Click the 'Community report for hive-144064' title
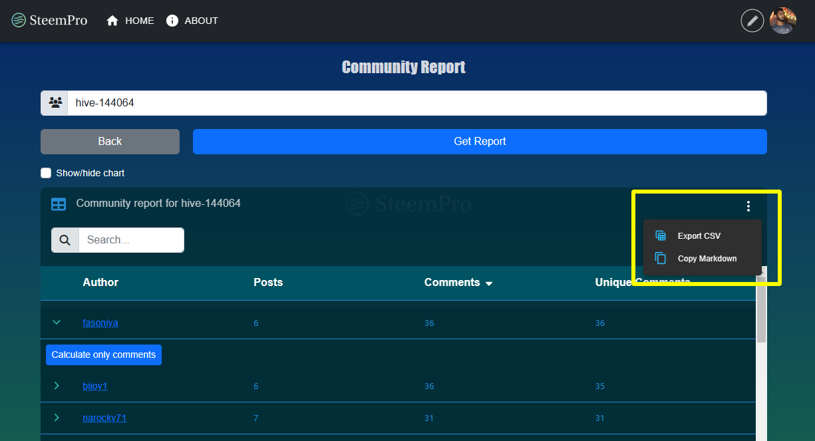Viewport: 815px width, 441px height. 158,204
